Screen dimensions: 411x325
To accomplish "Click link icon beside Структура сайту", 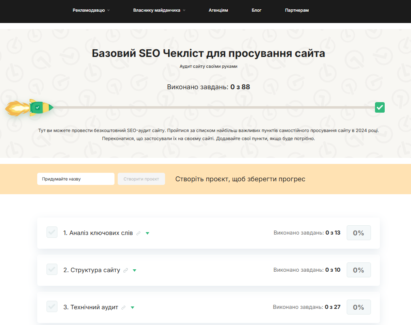I will click(x=126, y=270).
